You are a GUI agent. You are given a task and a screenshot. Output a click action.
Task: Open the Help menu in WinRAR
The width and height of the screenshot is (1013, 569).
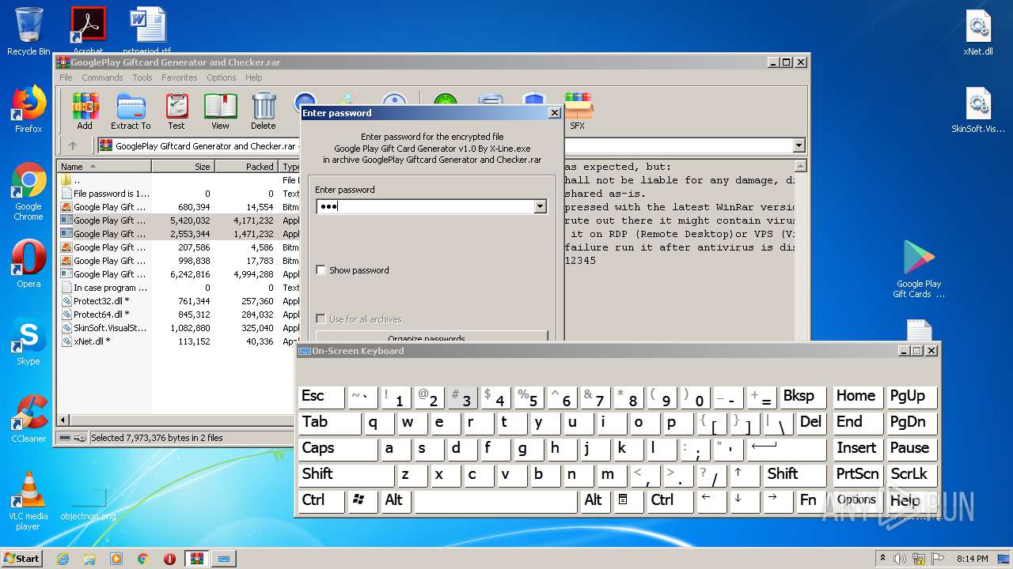tap(254, 77)
